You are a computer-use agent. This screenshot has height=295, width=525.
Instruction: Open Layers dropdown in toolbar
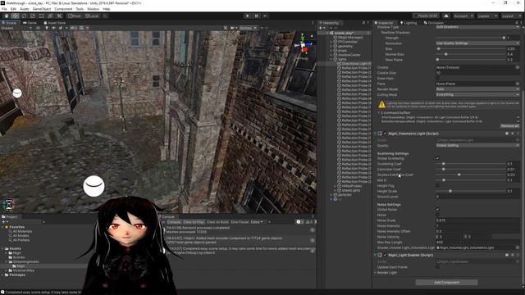click(486, 16)
